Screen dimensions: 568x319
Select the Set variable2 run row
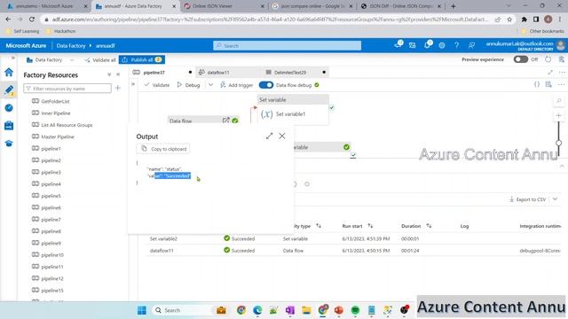coord(353,238)
